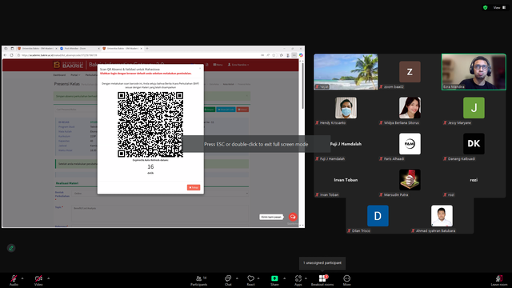The image size is (512, 288).
Task: Select Danang Kalbuadi's DK avatar
Action: 474,144
